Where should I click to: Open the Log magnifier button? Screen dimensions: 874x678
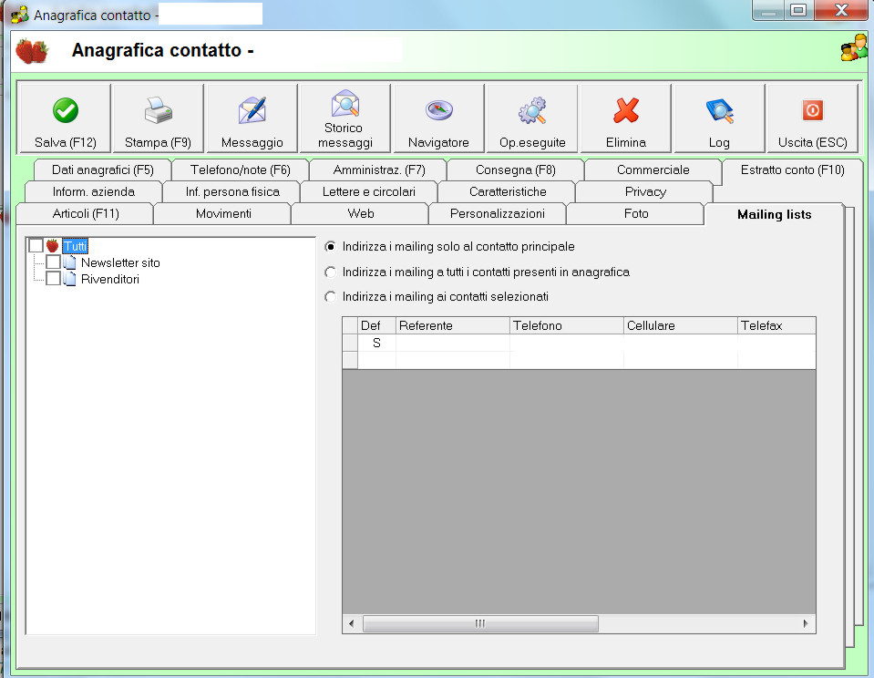coord(719,118)
